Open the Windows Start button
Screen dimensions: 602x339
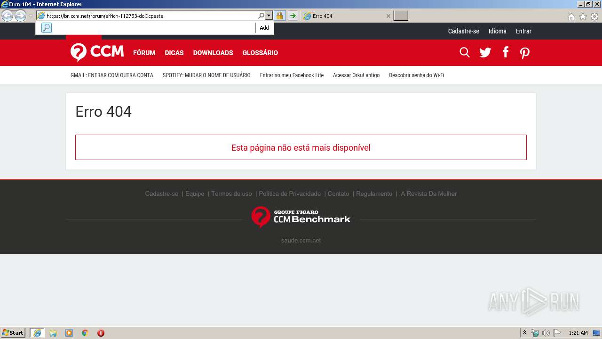pyautogui.click(x=13, y=333)
